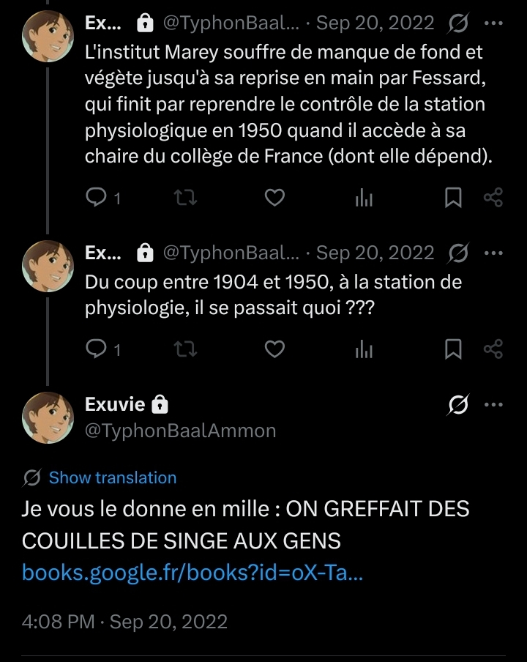Viewport: 527px width, 662px height.
Task: Share the Institut Marey tweet
Action: point(493,198)
